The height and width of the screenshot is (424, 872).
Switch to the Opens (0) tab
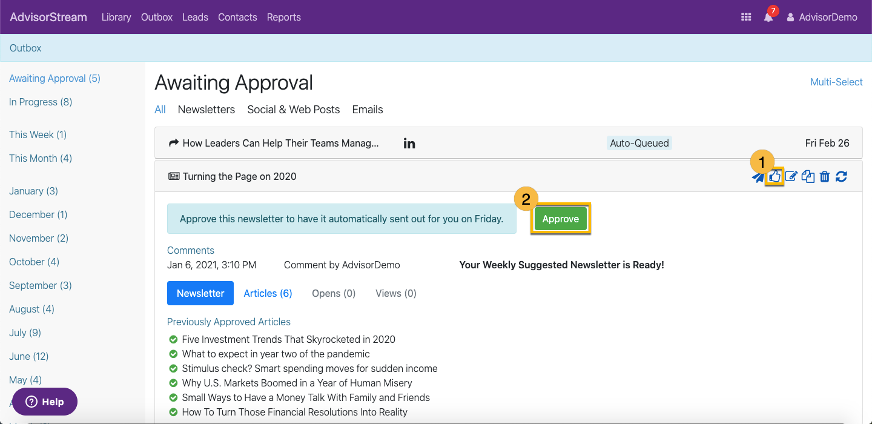(x=334, y=293)
